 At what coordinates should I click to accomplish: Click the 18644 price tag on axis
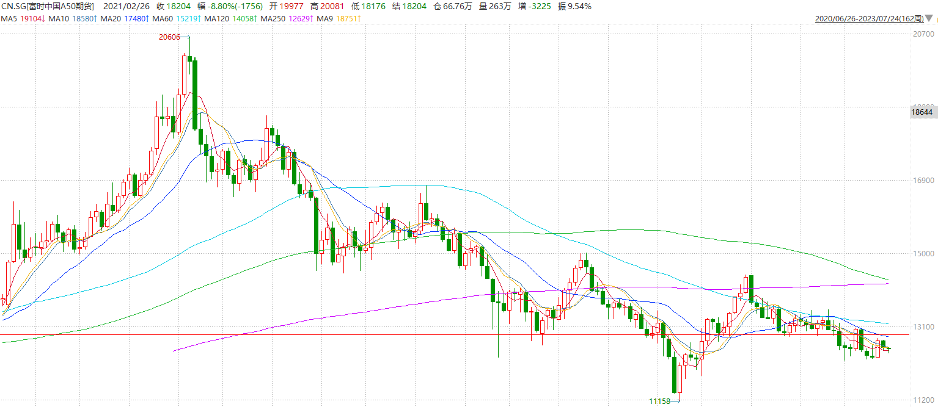[921, 112]
